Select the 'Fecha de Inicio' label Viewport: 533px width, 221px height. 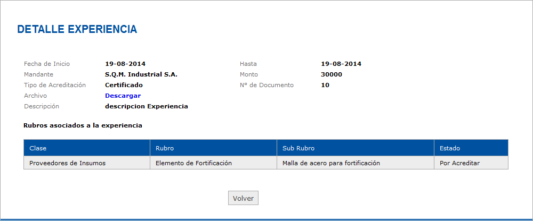[x=47, y=64]
